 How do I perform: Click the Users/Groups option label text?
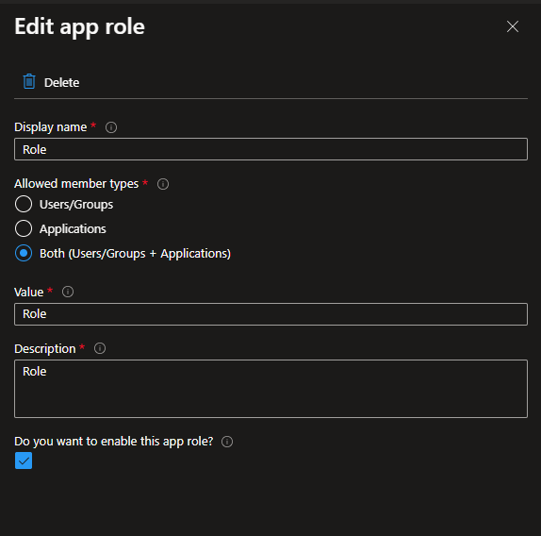(76, 205)
